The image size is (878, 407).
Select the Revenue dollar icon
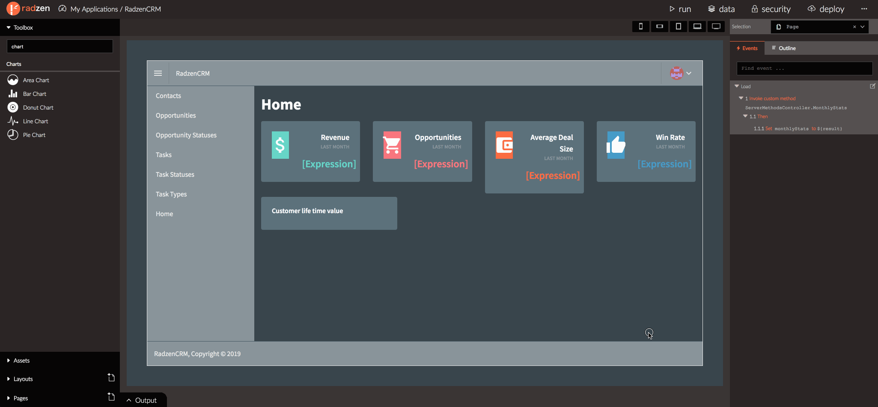point(280,145)
